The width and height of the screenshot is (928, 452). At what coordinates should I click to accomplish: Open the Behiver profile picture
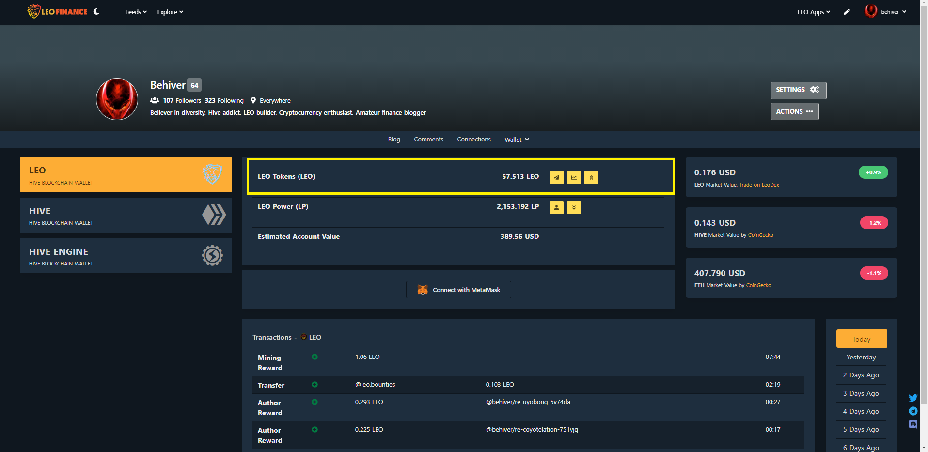tap(117, 99)
